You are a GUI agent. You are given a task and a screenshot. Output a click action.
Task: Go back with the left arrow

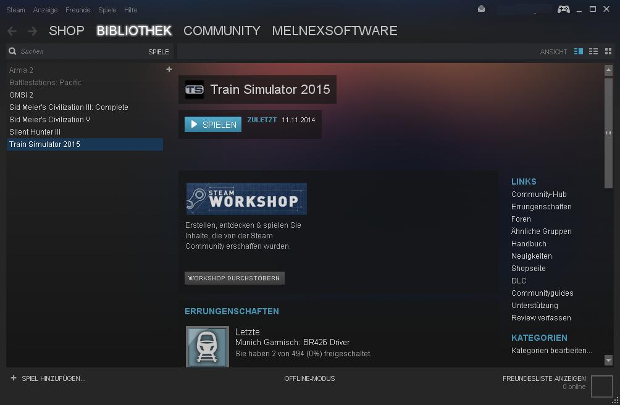pos(12,31)
